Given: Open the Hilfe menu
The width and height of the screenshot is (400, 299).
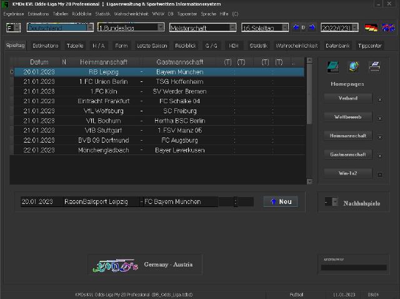Looking at the screenshot, I should click(224, 14).
